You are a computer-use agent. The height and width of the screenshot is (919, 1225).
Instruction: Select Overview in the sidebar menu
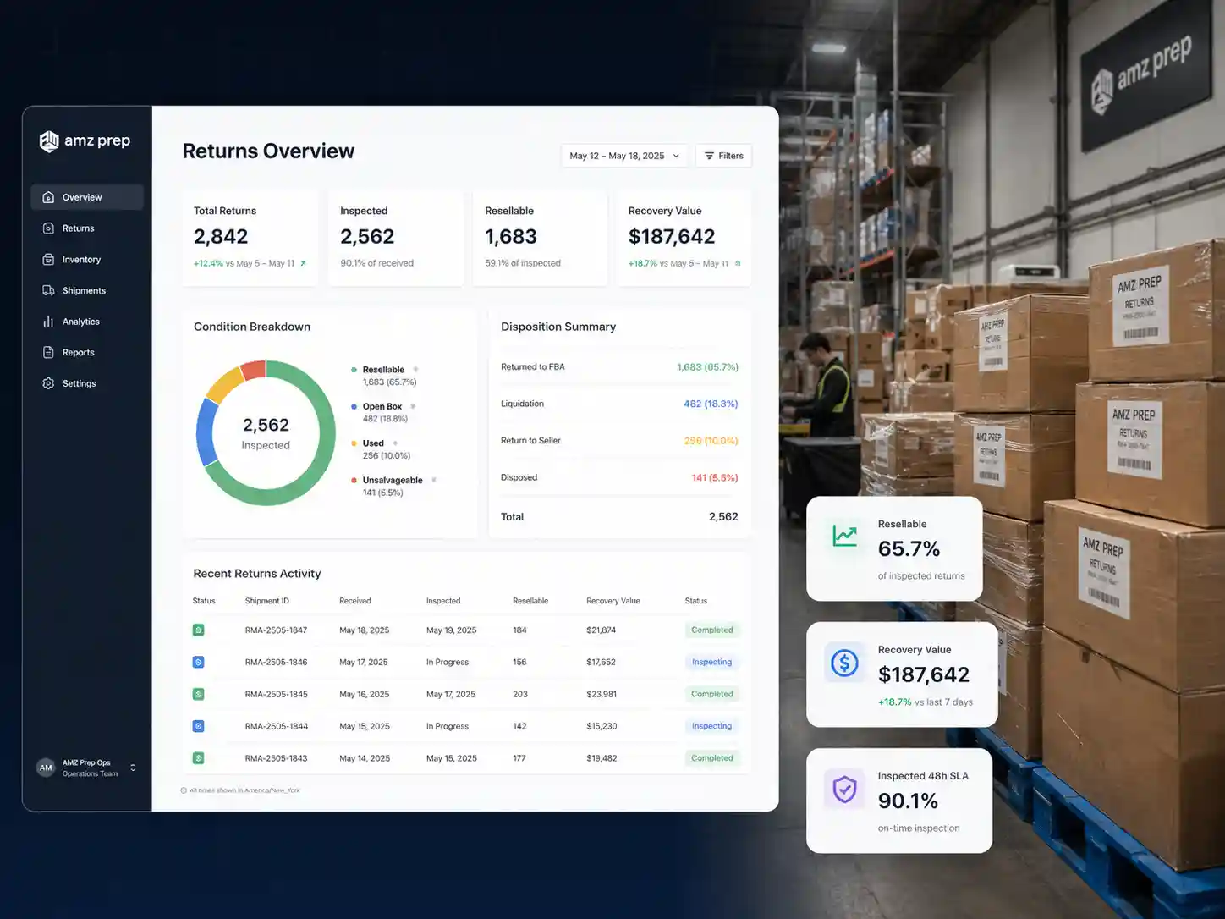[x=87, y=197]
